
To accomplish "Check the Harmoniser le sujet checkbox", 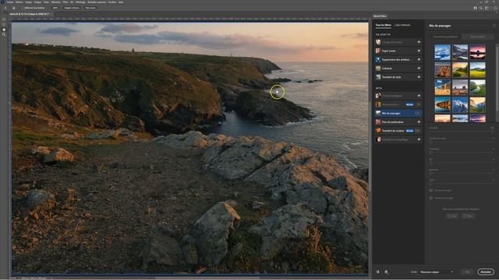I will pyautogui.click(x=431, y=198).
